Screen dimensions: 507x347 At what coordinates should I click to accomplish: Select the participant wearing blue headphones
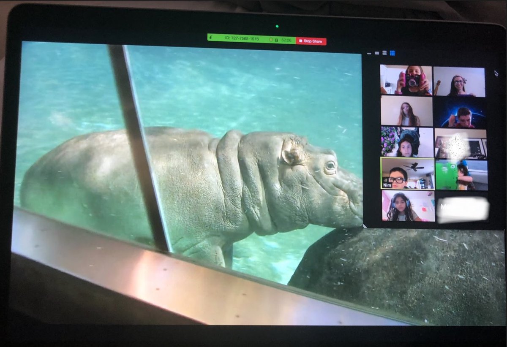point(408,206)
